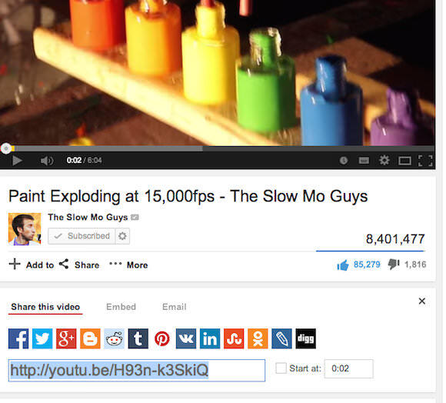This screenshot has height=403, width=446.
Task: Open subscription settings gear next to Subscribed
Action: tap(122, 236)
